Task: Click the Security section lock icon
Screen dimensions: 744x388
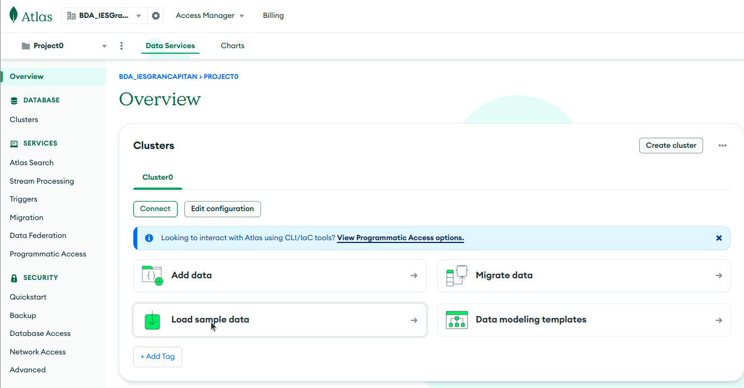Action: tap(14, 278)
